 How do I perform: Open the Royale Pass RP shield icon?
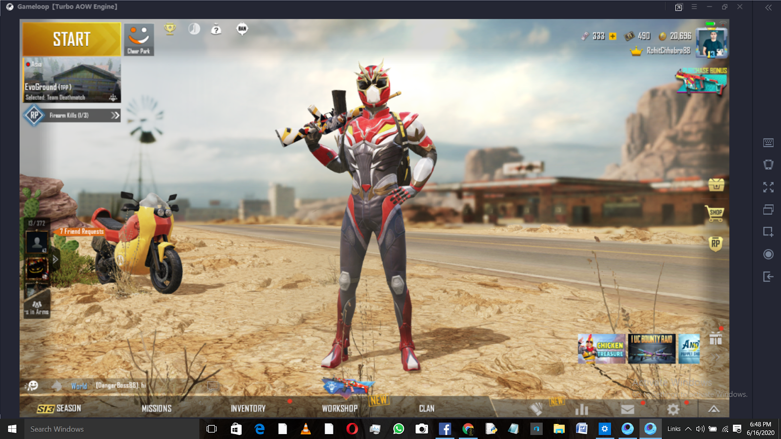pyautogui.click(x=716, y=243)
